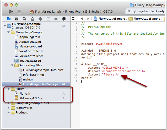Screen dimensions: 167x130
Task: Expand the Products folder
Action: pyautogui.click(x=9, y=112)
